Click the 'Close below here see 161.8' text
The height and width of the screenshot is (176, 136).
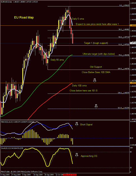[83, 91]
